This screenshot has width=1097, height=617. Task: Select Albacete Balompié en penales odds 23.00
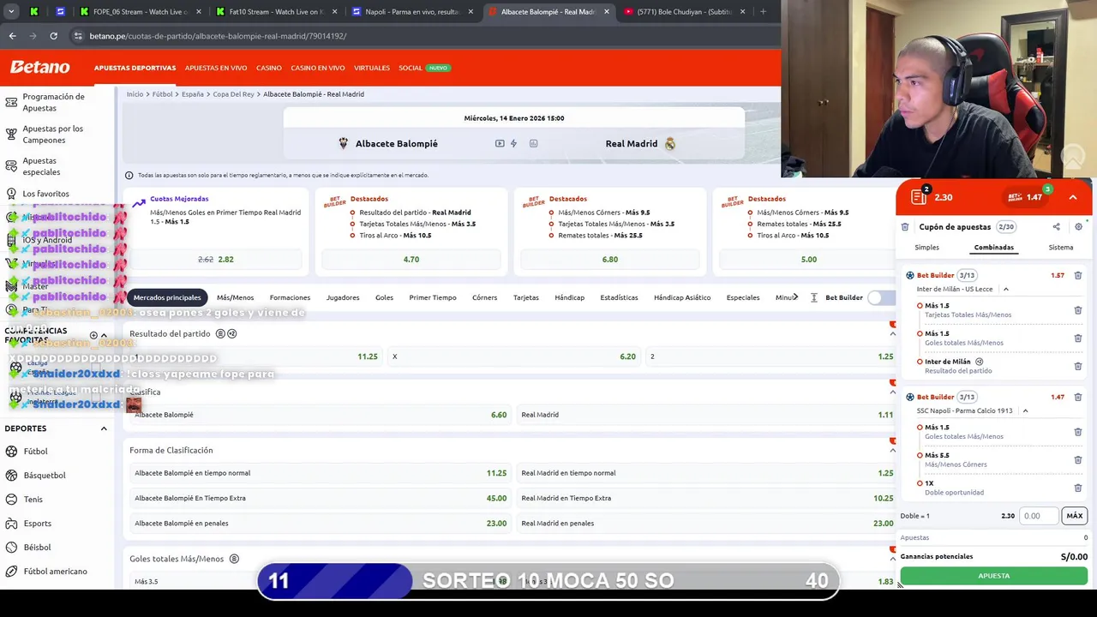[x=321, y=524]
